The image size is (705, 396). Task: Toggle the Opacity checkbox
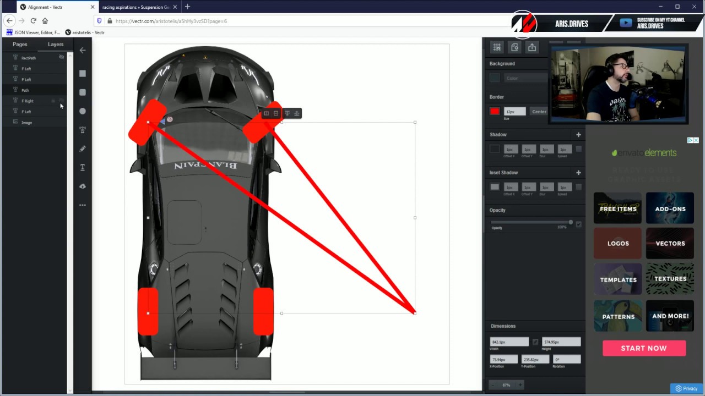point(578,224)
